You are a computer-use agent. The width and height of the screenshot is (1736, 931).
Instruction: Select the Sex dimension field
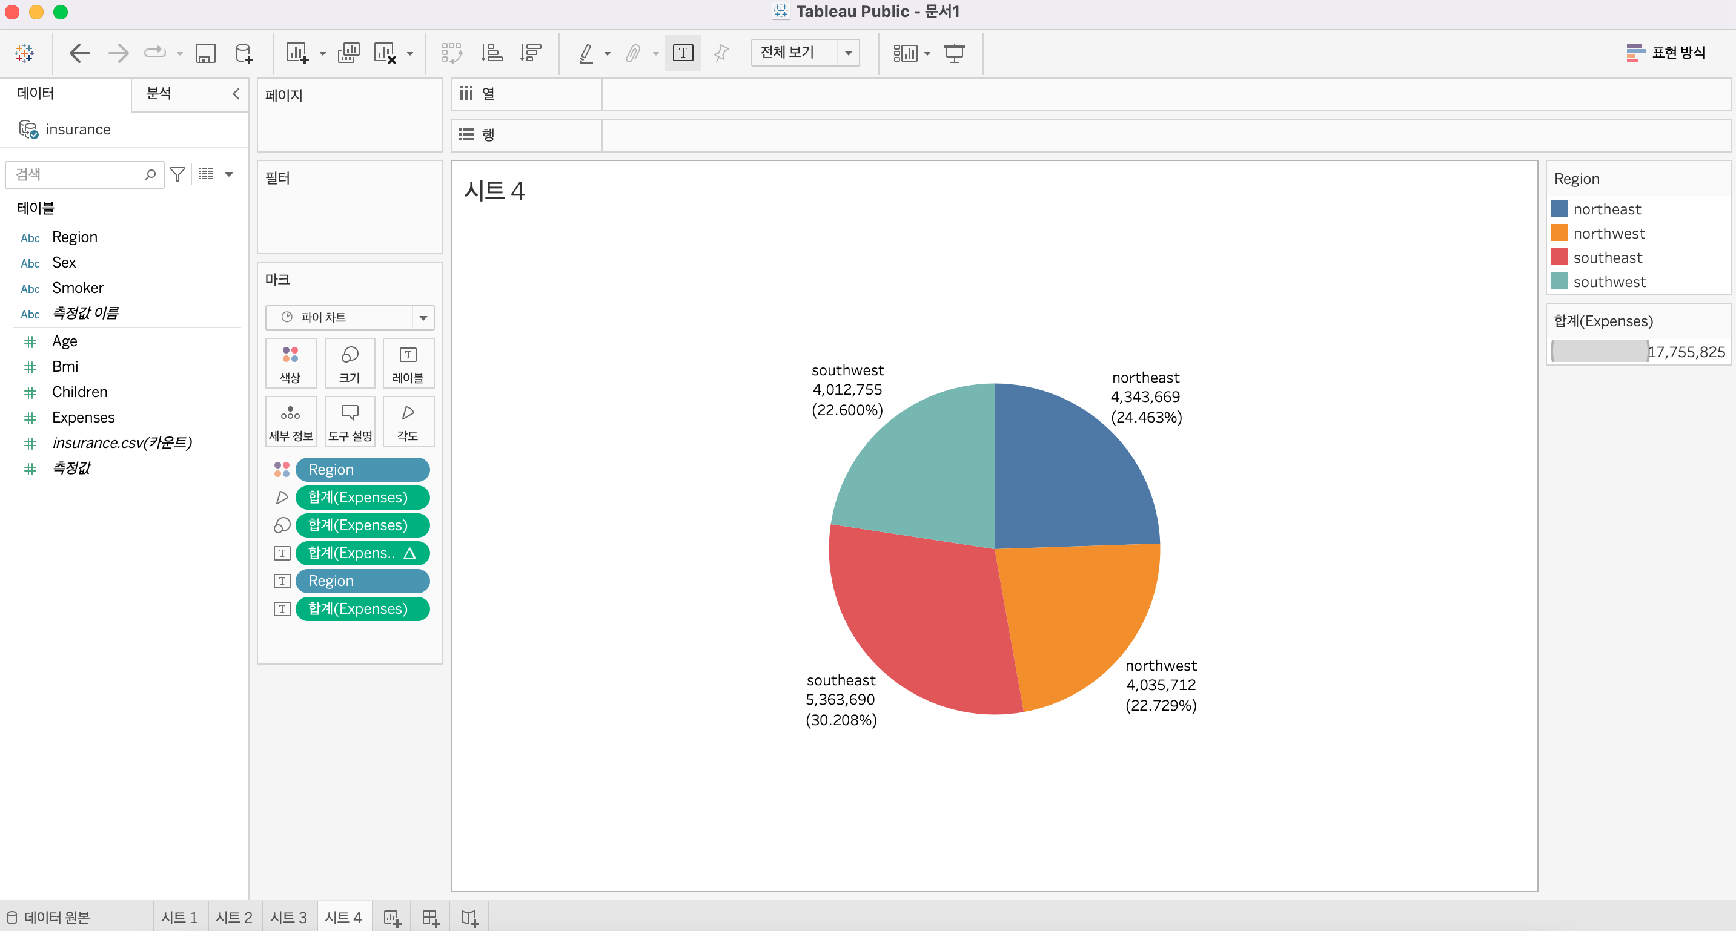(x=64, y=262)
